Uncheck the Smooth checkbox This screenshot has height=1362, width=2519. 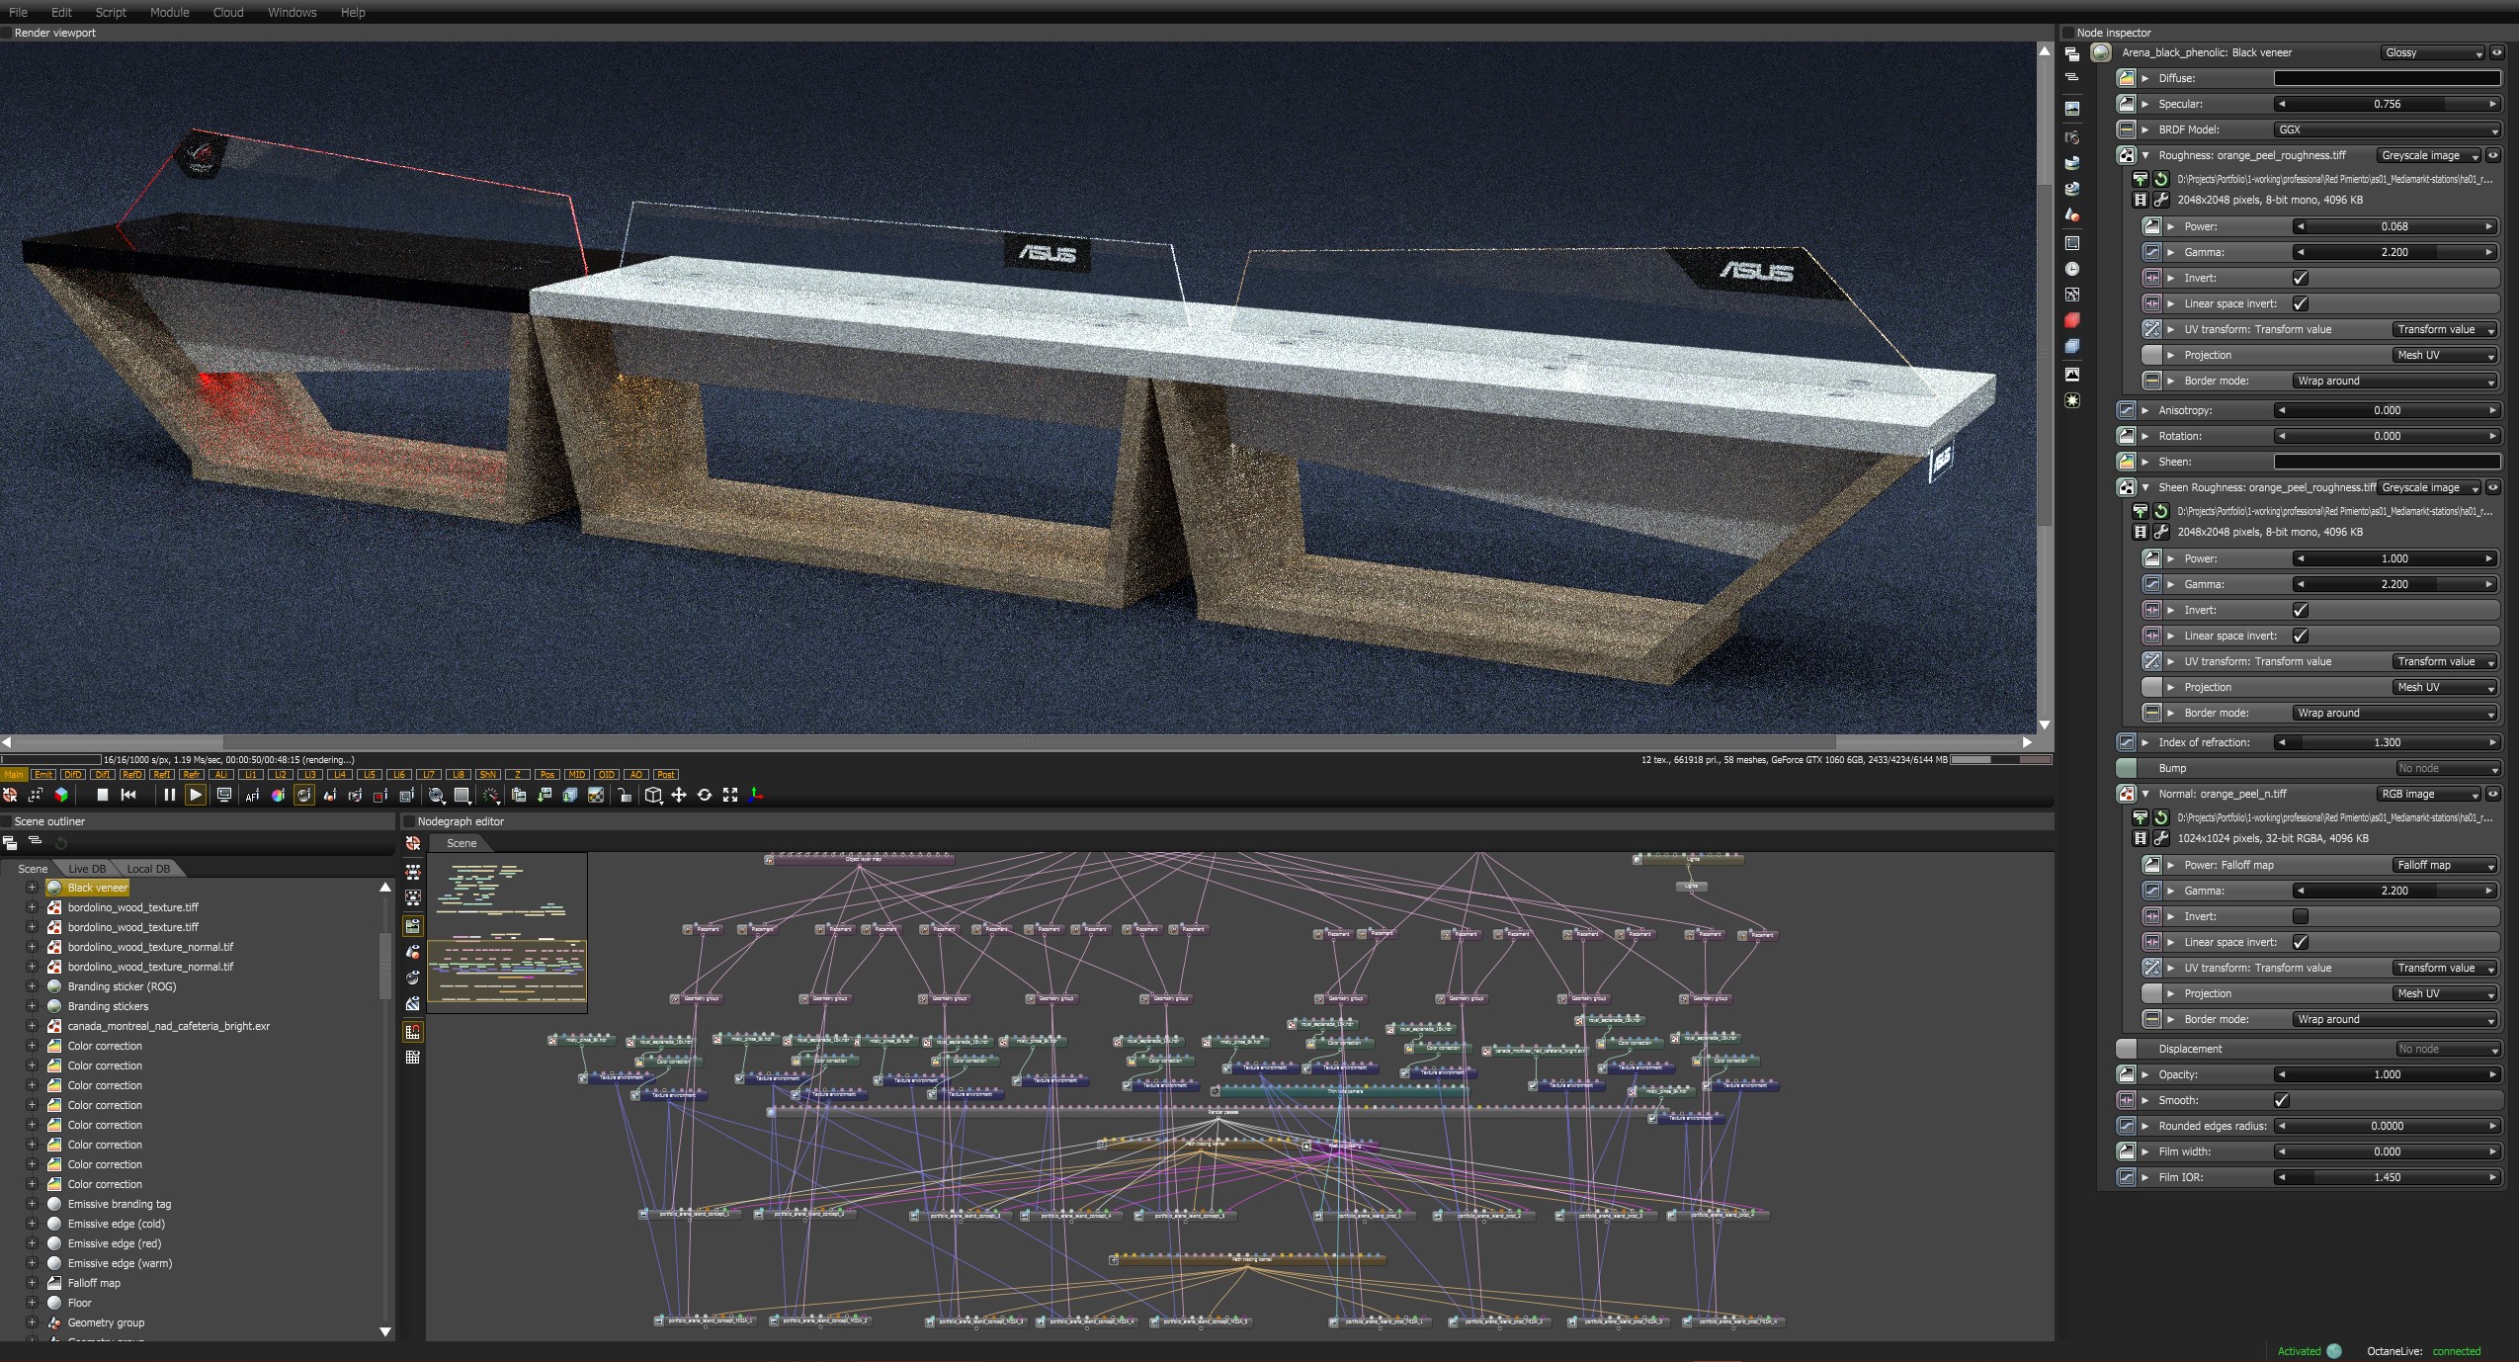coord(2281,1100)
